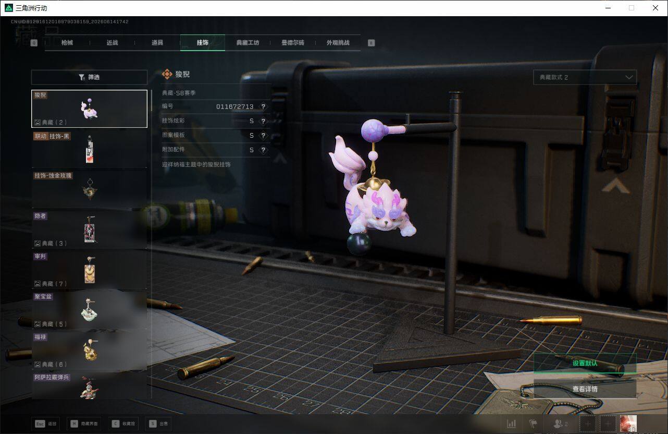Minimize the 三角洲行动 window
Image resolution: width=668 pixels, height=434 pixels.
click(608, 8)
